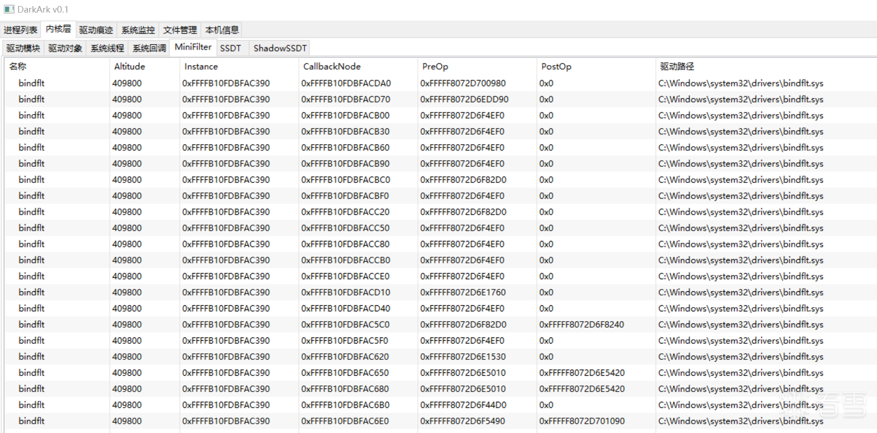
Task: Switch to the SSDT sub-tab
Action: [x=231, y=48]
